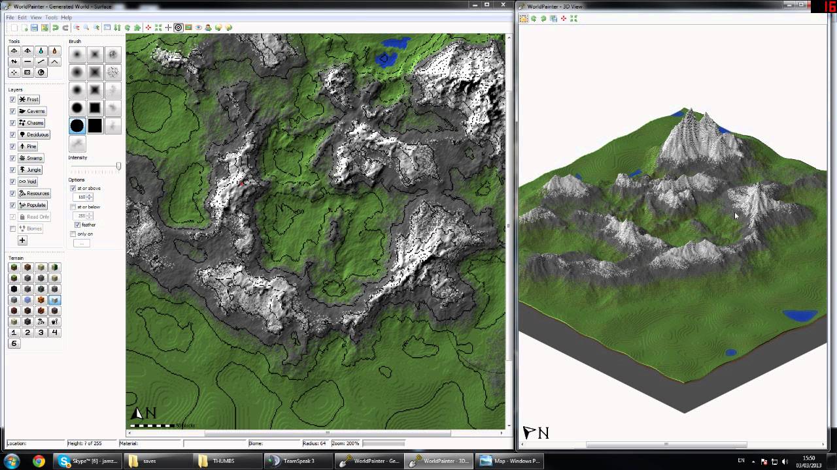Rotate left icon in 3D View window

(x=534, y=18)
